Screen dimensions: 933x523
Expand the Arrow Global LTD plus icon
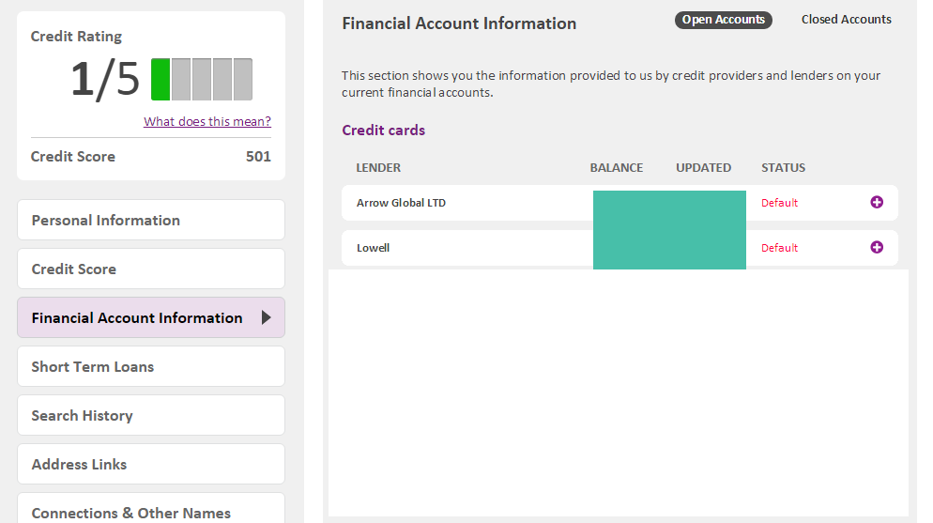point(877,202)
